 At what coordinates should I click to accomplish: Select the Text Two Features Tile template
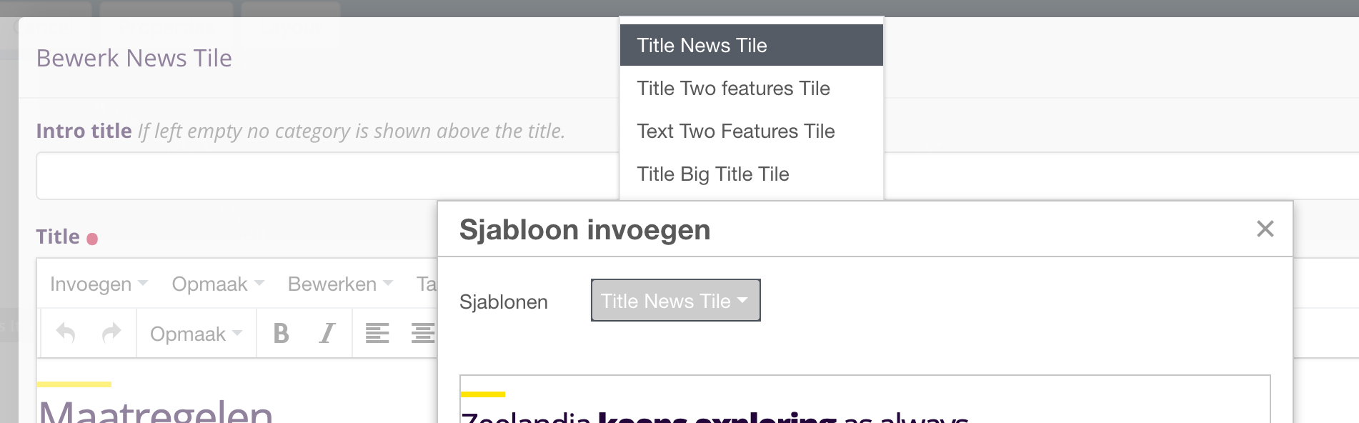click(735, 131)
